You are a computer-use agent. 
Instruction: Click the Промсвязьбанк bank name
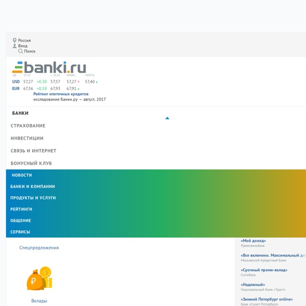tap(253, 246)
